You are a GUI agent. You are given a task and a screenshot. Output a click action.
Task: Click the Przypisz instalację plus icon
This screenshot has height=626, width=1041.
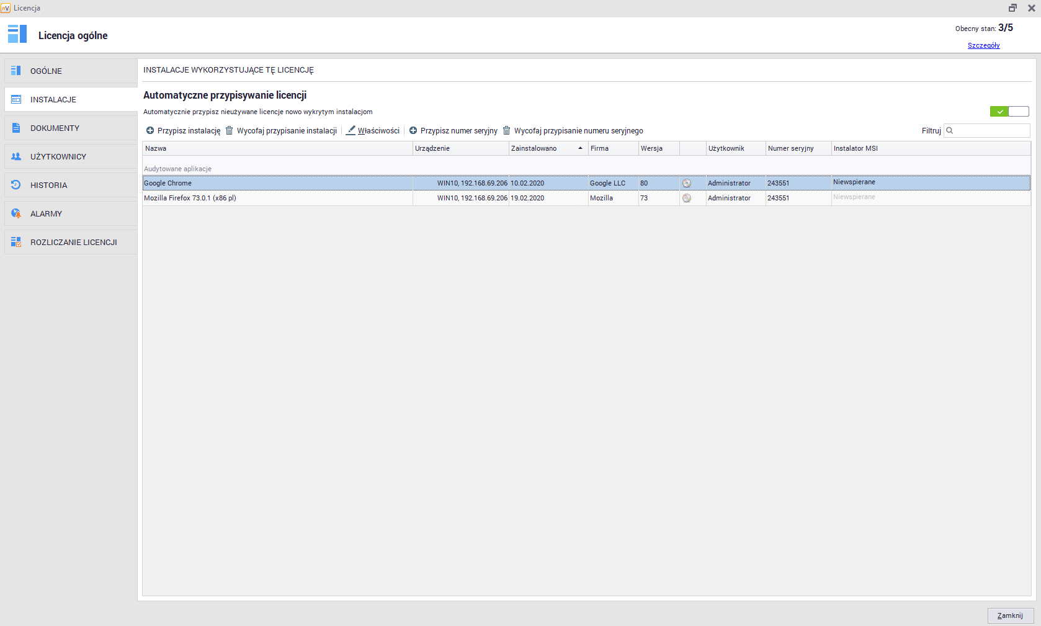pyautogui.click(x=150, y=131)
